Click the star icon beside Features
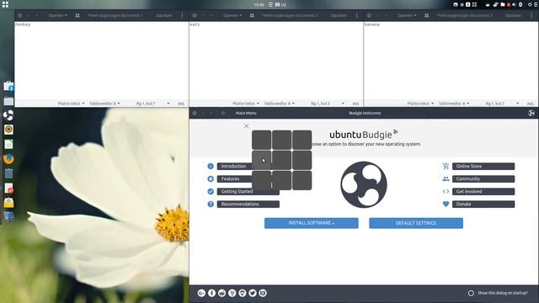Image resolution: width=539 pixels, height=303 pixels. tap(211, 179)
